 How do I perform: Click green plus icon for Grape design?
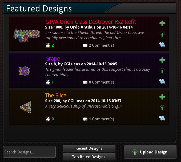pos(162,60)
